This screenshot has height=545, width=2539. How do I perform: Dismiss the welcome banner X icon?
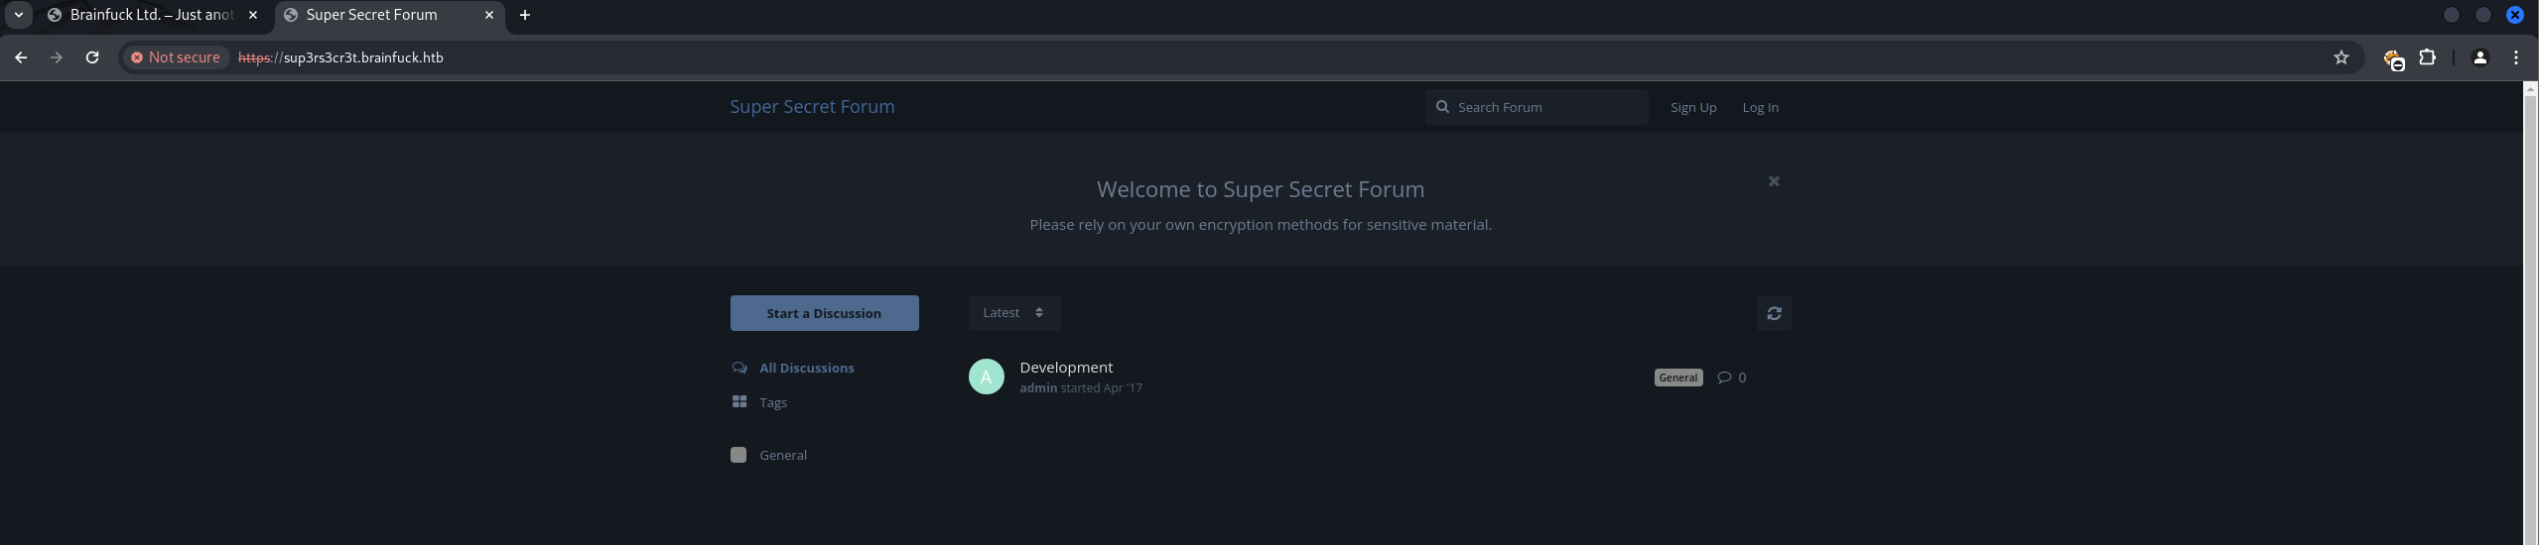(1774, 181)
